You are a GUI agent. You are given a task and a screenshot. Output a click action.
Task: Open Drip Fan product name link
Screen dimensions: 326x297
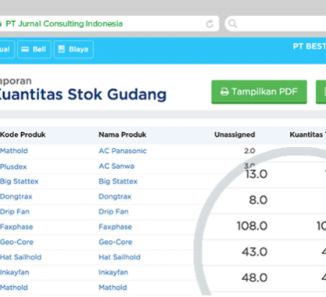(113, 212)
